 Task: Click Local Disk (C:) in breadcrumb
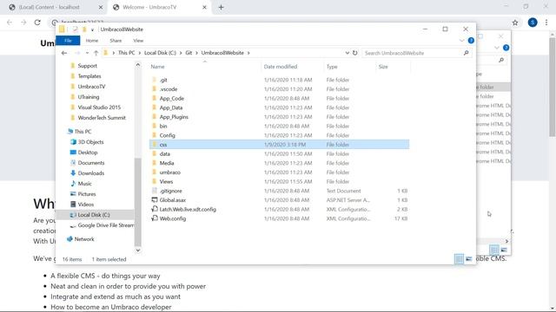pyautogui.click(x=160, y=53)
